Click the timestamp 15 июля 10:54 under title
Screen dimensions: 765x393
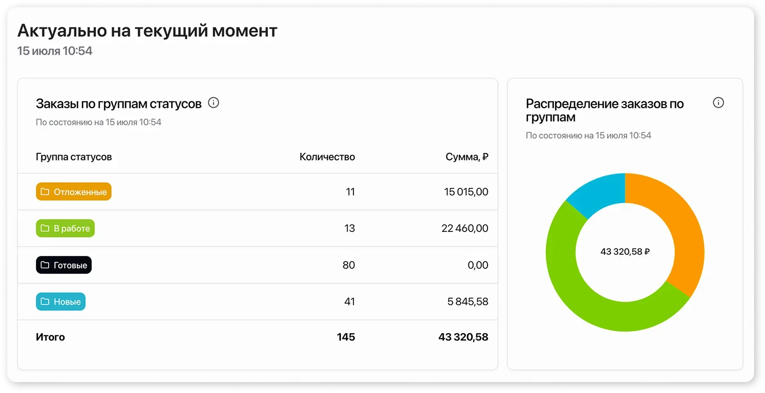[55, 51]
